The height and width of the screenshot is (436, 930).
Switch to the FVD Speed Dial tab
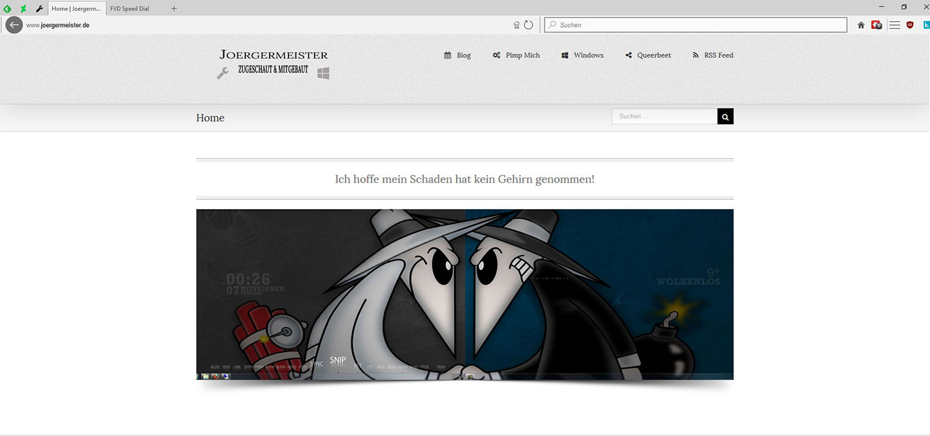coord(130,9)
